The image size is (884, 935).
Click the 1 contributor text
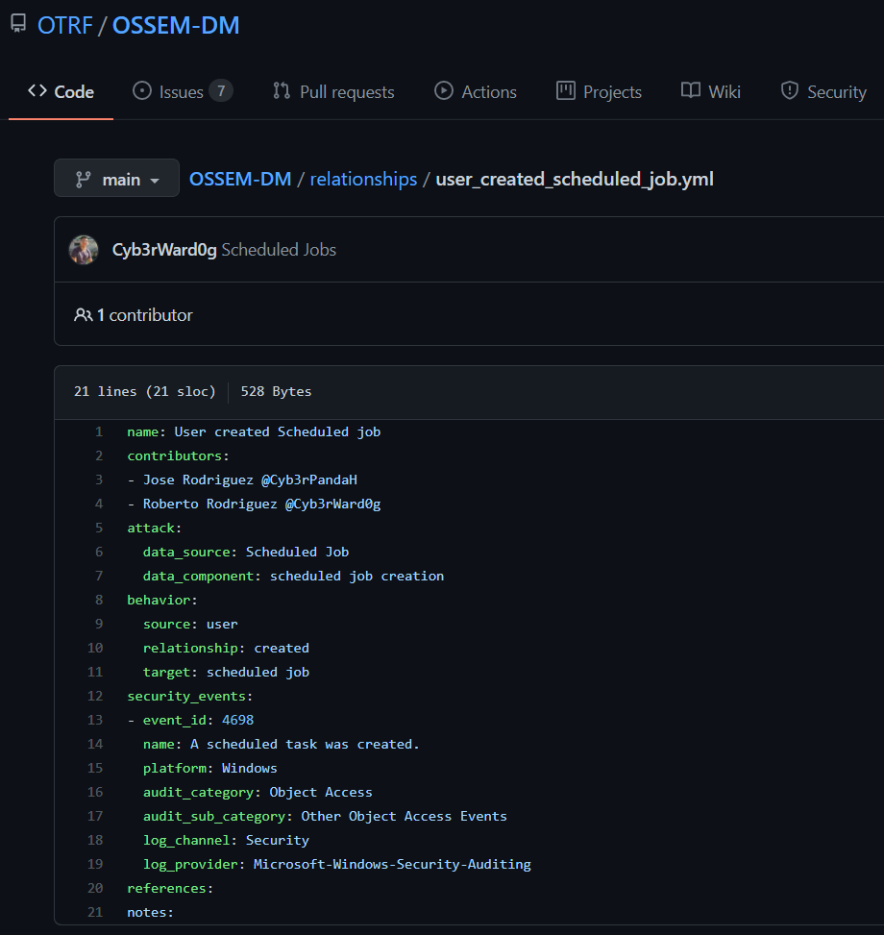(145, 315)
